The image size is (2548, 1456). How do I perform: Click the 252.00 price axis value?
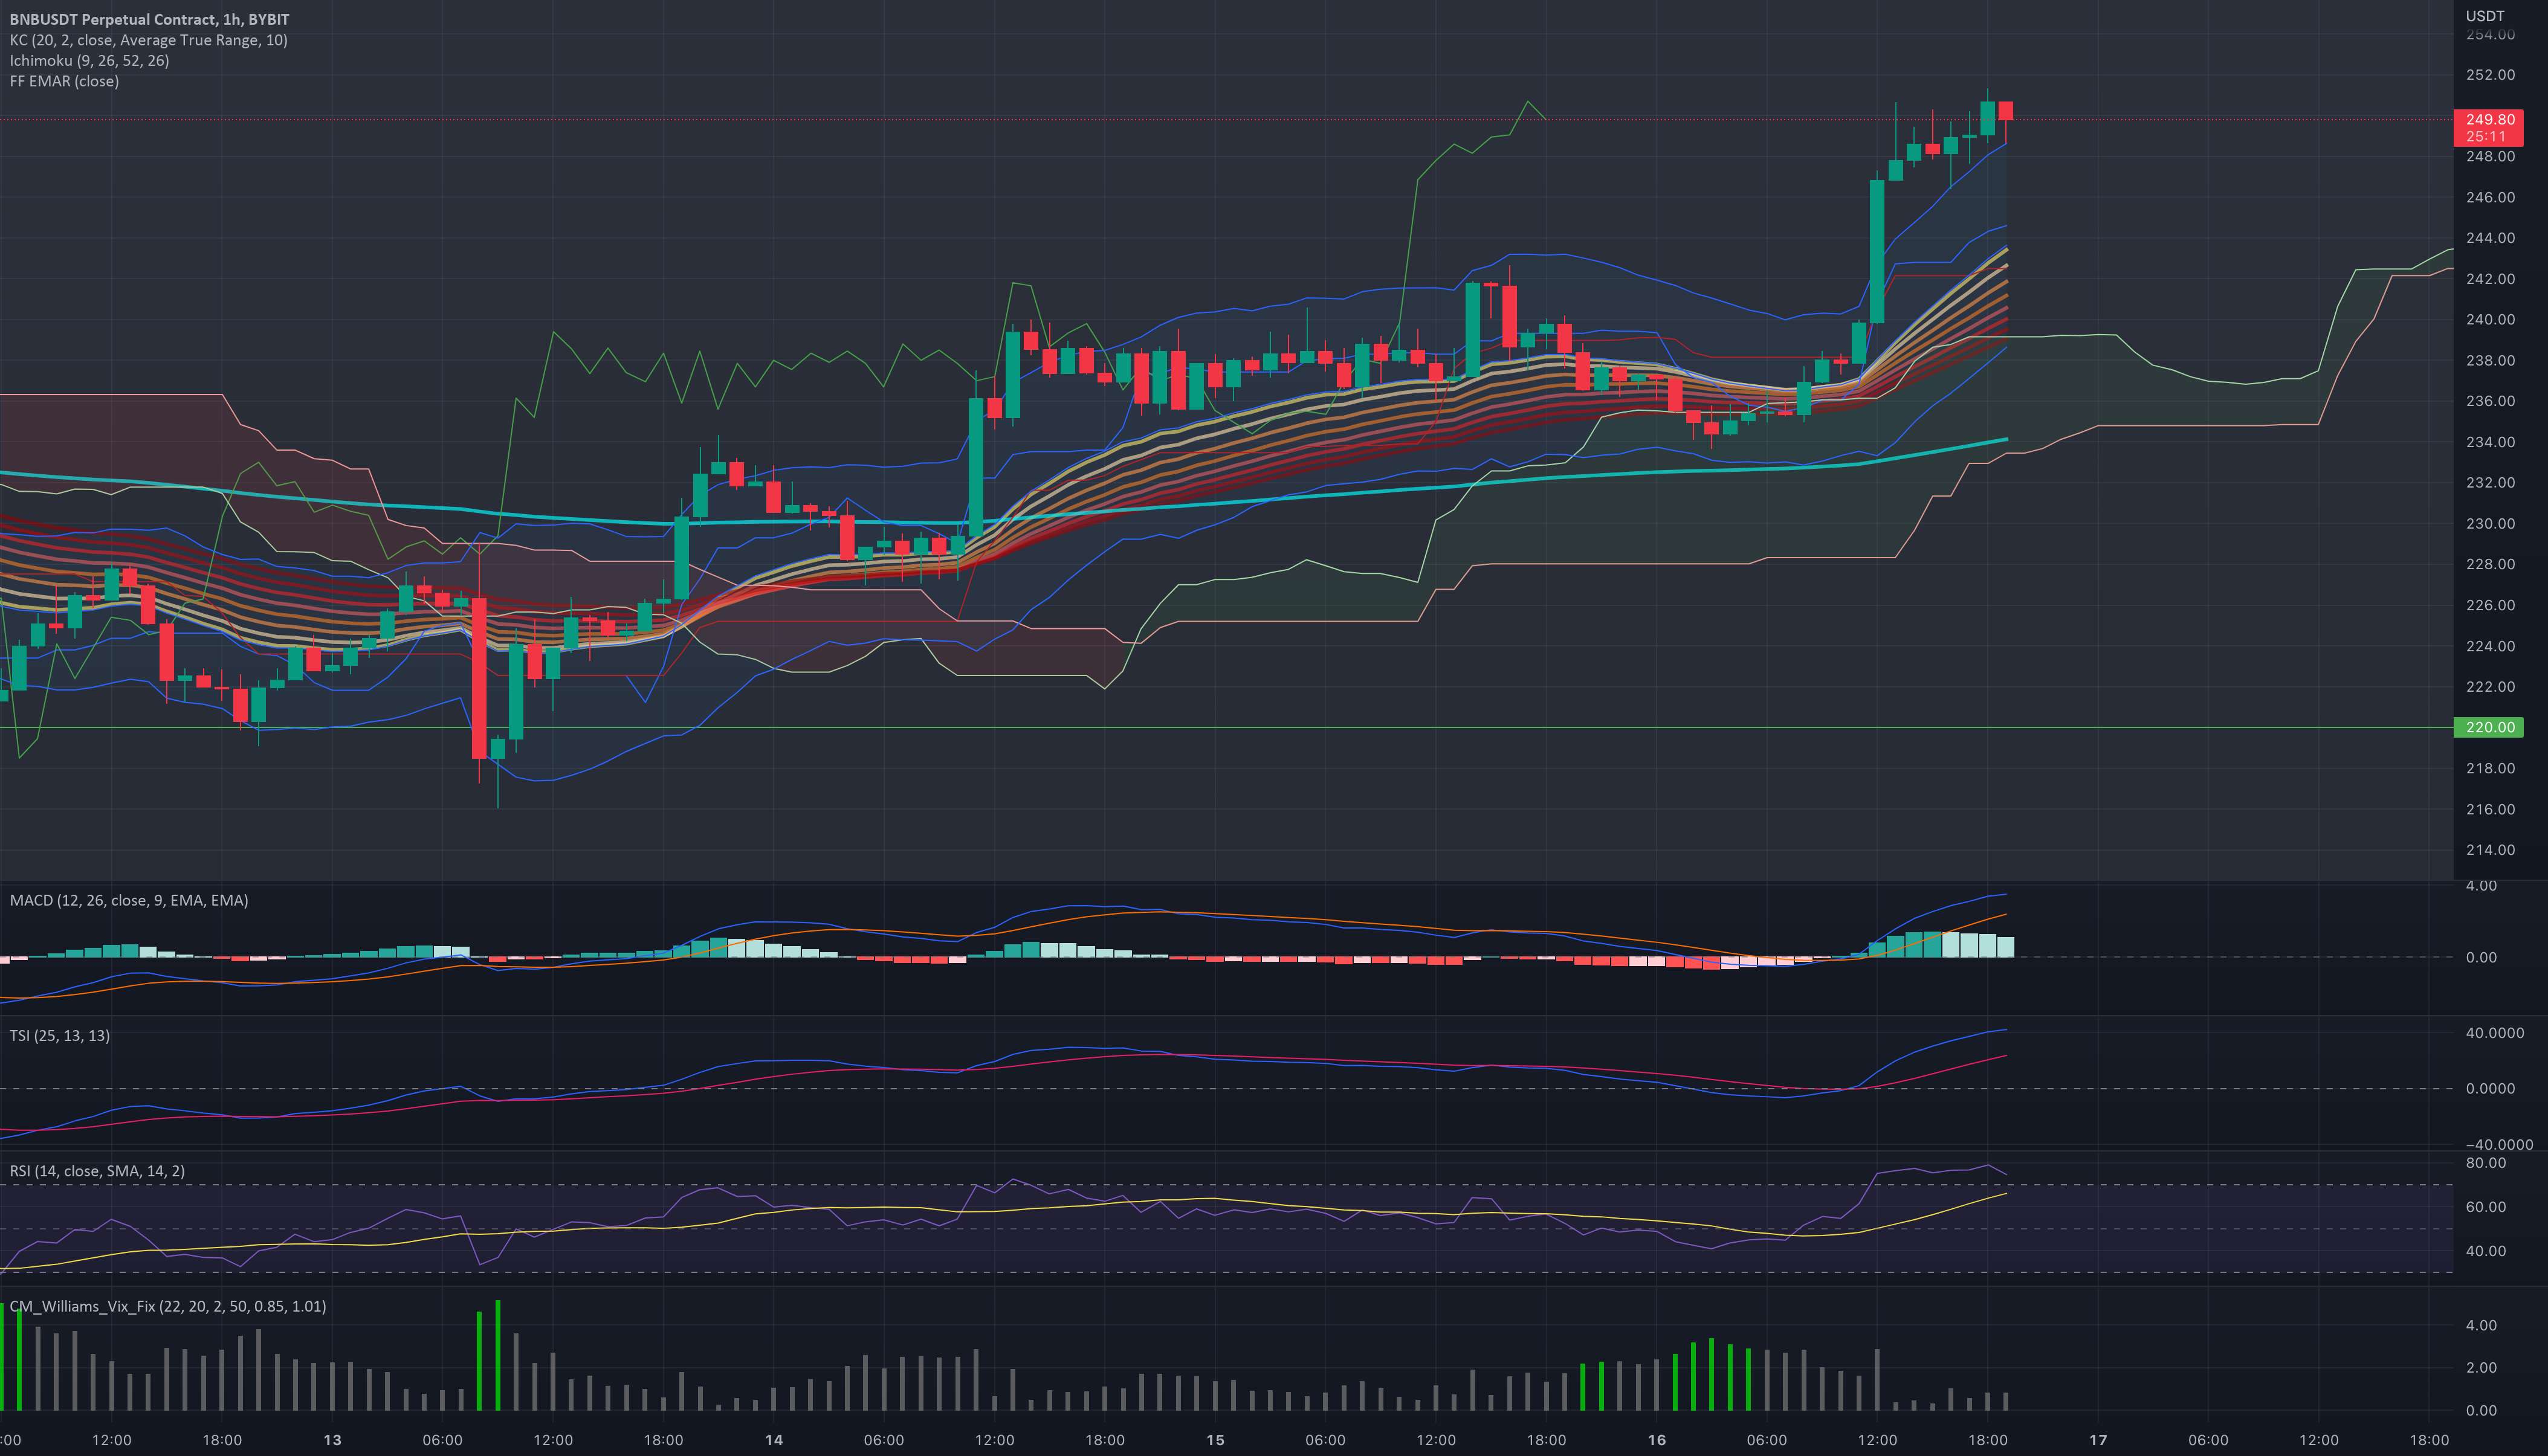(2490, 75)
